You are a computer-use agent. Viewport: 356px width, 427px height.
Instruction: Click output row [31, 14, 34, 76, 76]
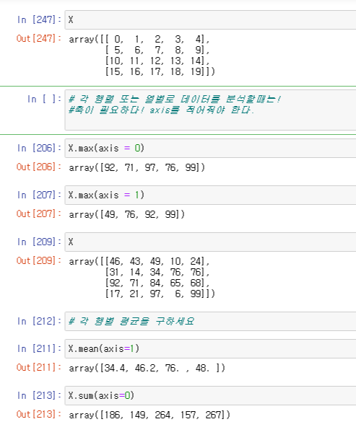click(x=157, y=273)
